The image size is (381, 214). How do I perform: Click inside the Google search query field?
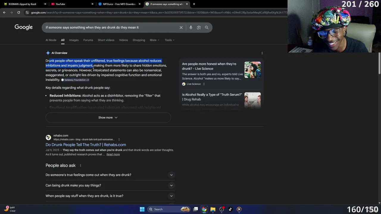click(x=110, y=27)
